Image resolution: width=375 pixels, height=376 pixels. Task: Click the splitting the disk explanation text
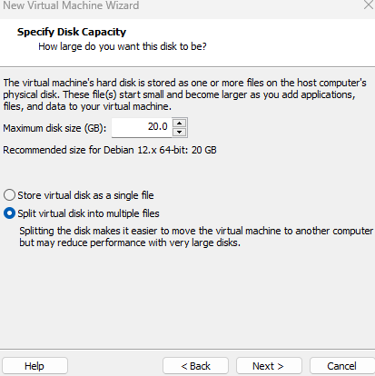pos(196,237)
